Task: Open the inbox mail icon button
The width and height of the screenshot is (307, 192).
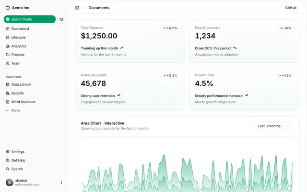Action: [61, 19]
